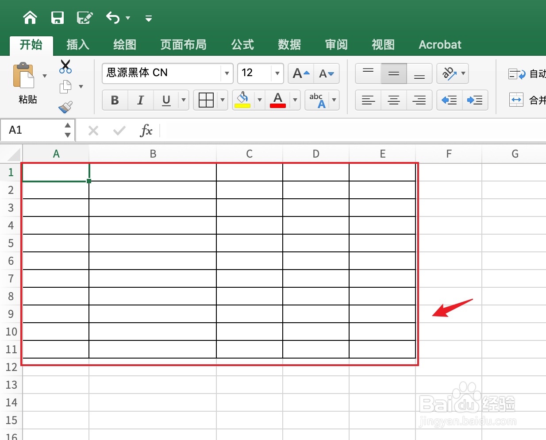
Task: Click the Name Box showing A1
Action: tap(32, 130)
